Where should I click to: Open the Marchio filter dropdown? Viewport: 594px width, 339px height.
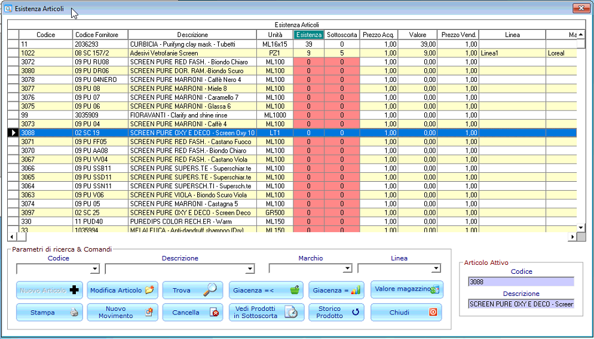pyautogui.click(x=347, y=269)
